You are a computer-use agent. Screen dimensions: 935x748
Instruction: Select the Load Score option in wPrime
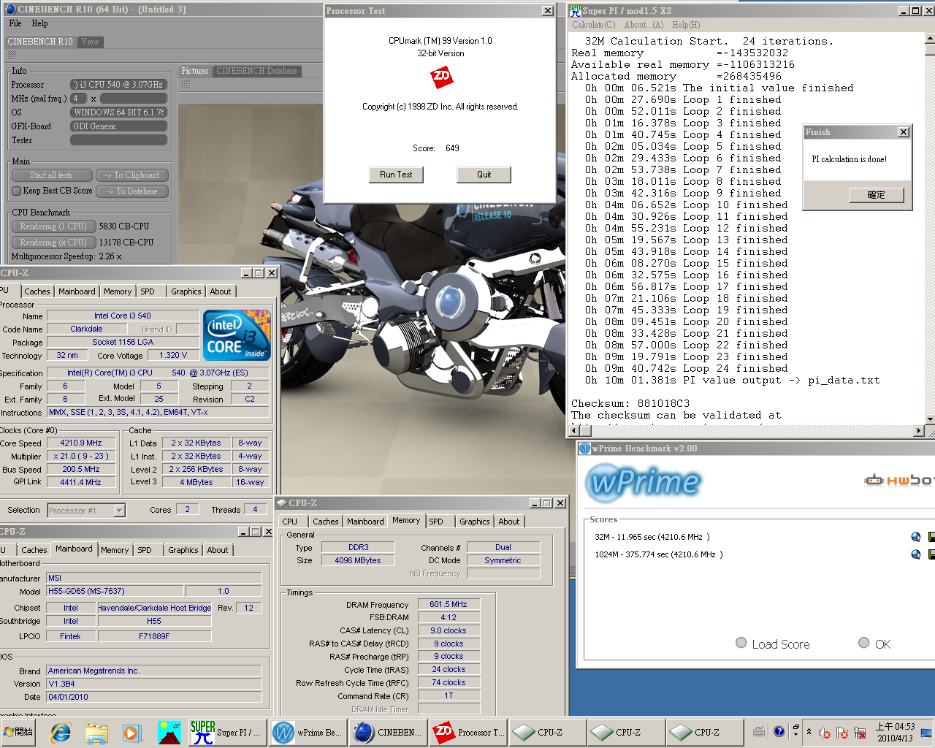(741, 643)
